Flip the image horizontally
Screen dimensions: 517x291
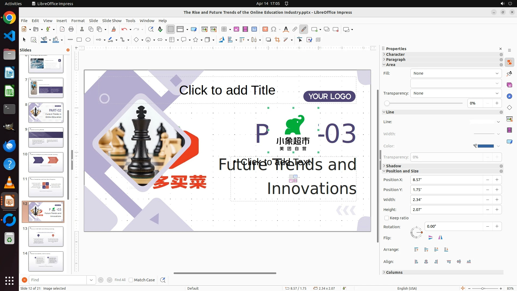pyautogui.click(x=440, y=238)
